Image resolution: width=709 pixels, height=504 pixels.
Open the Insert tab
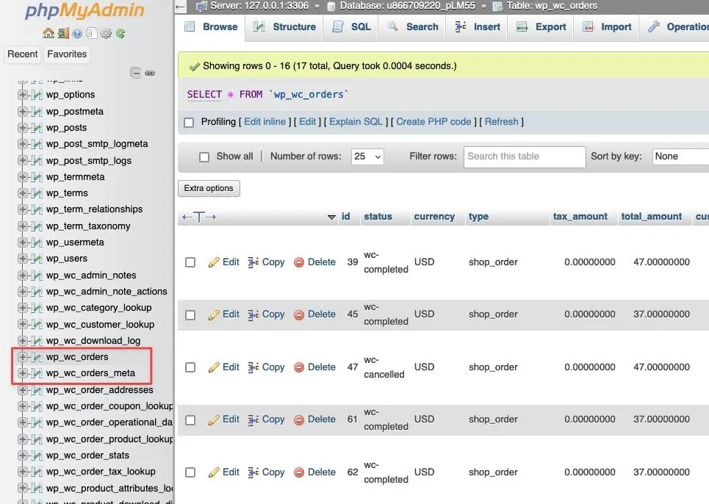tap(477, 27)
